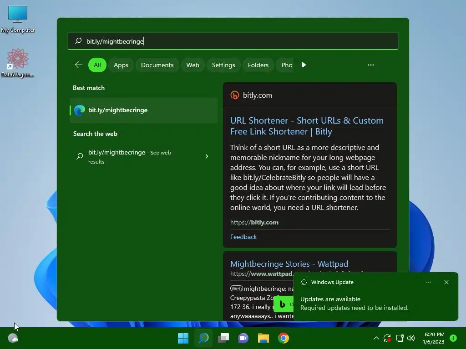Launch Google Chrome from taskbar
Viewport: 466px width, 349px height.
[x=284, y=338]
